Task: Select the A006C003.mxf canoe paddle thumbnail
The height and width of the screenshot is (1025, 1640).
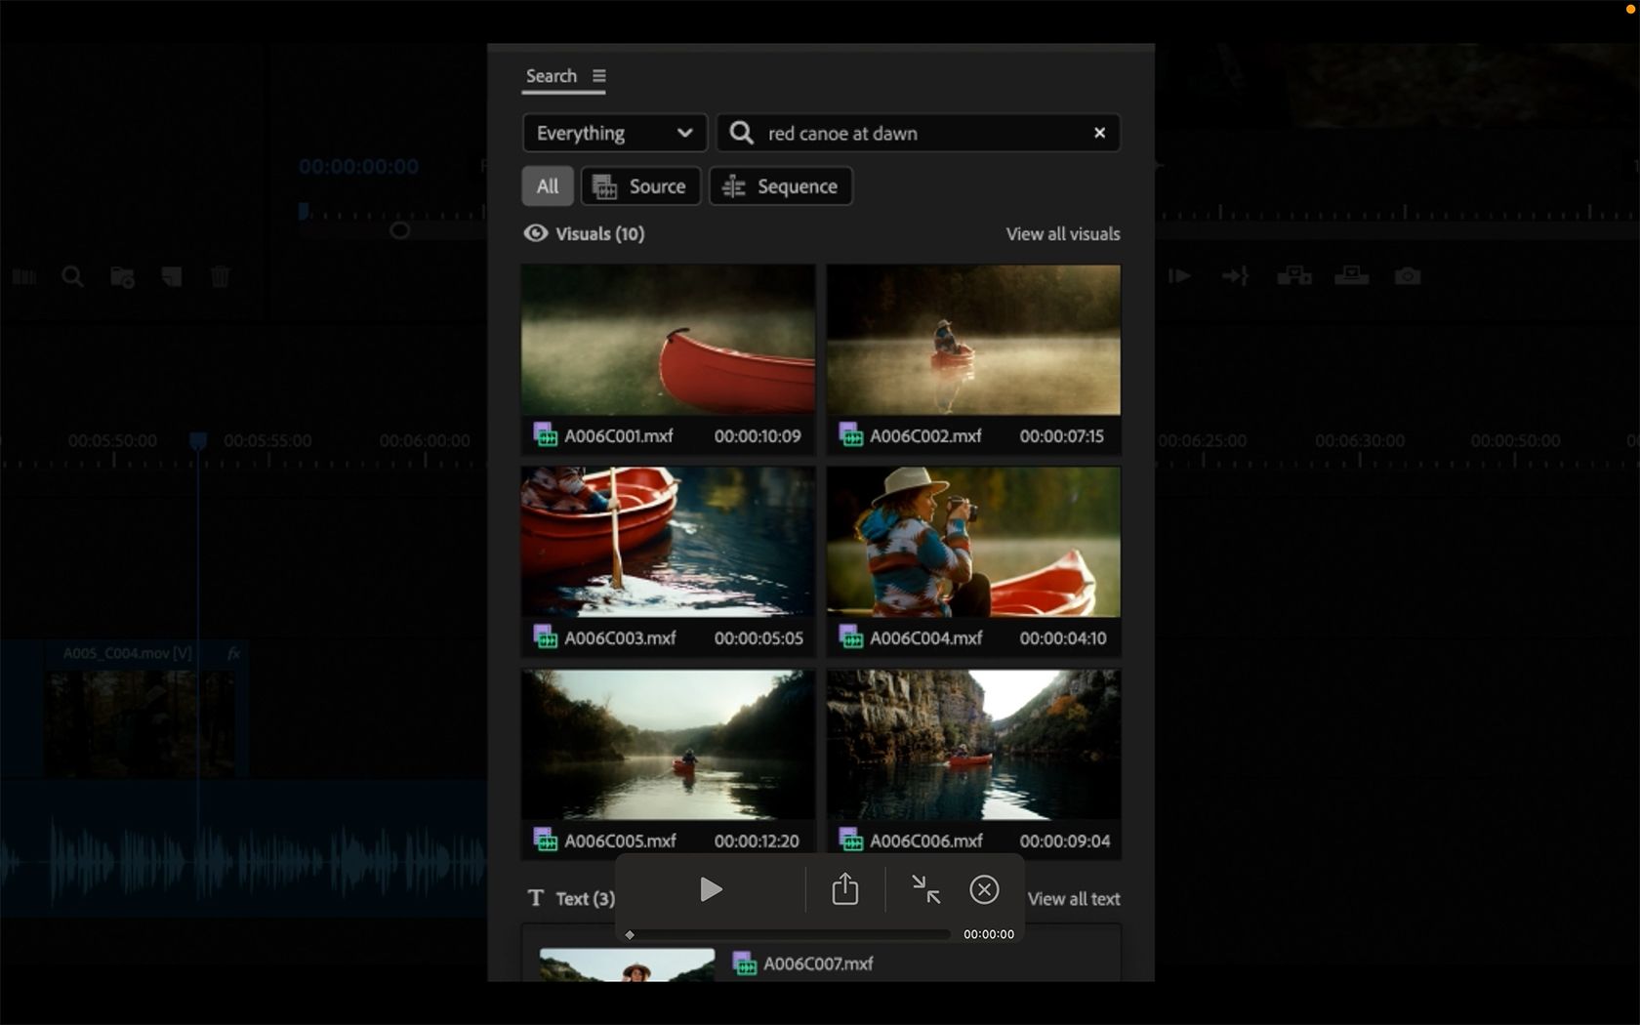Action: 667,541
